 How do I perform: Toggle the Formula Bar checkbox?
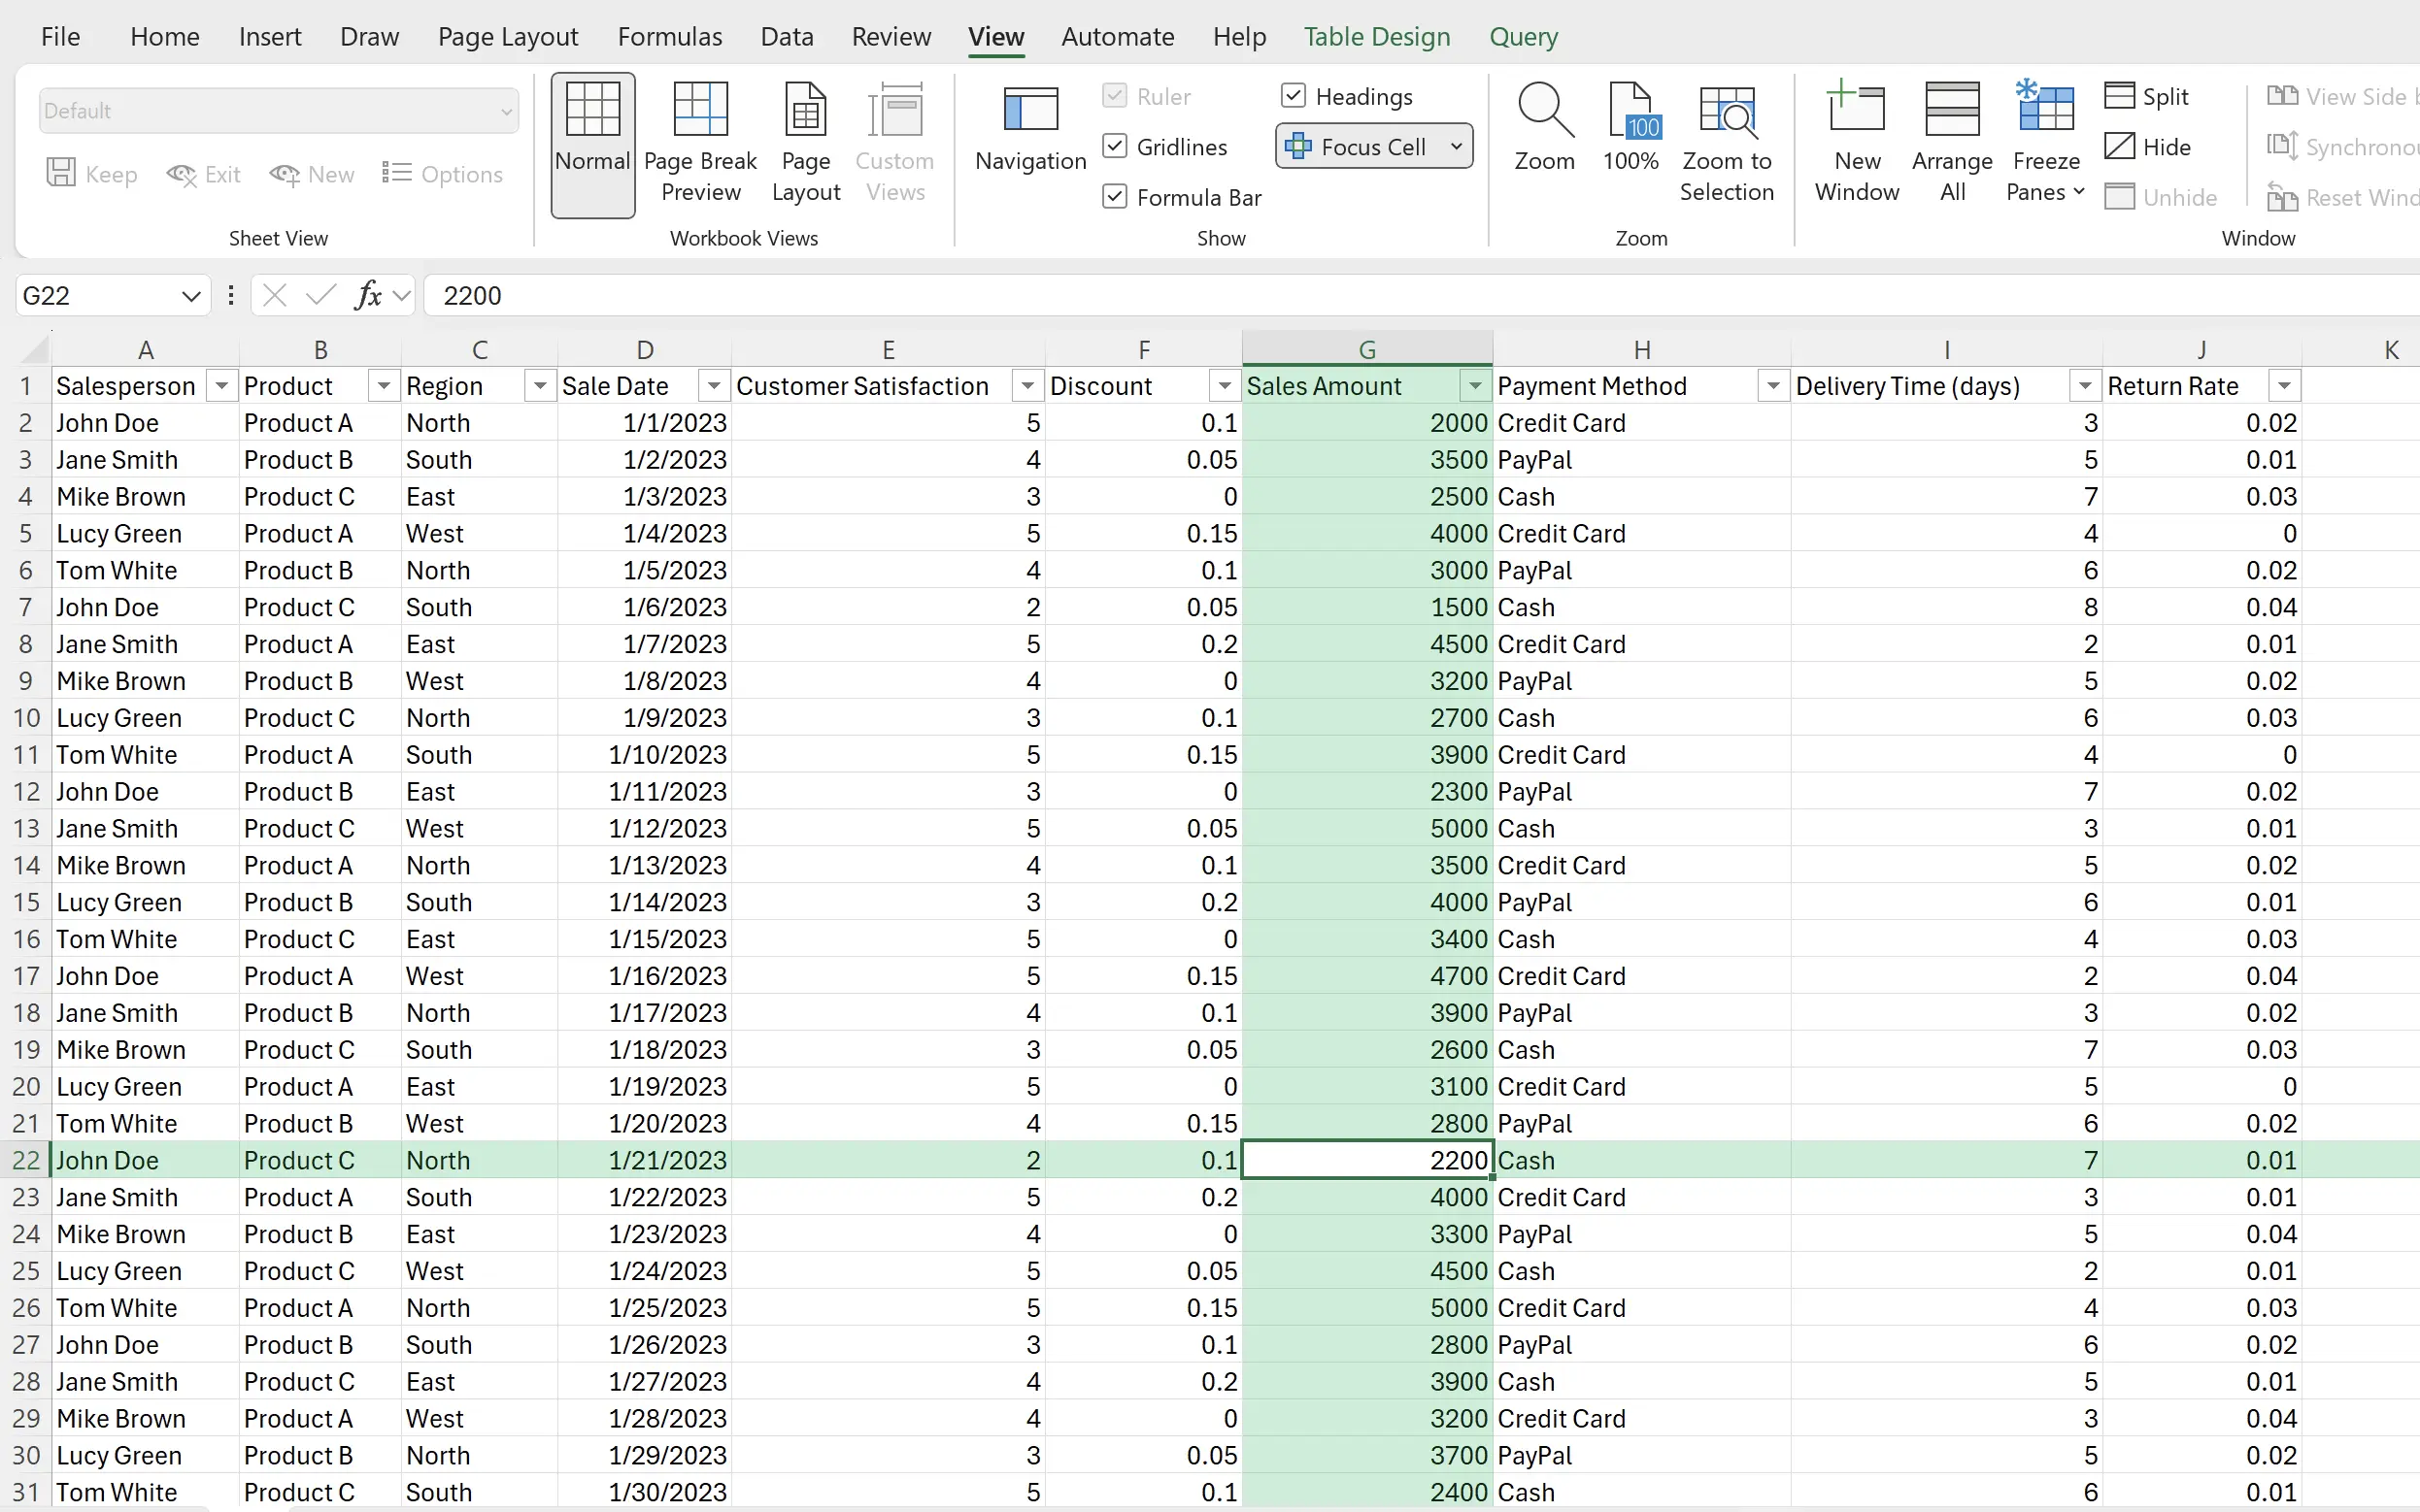tap(1115, 197)
